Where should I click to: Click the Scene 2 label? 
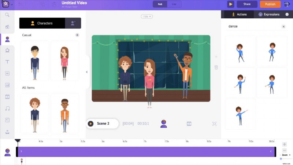coord(103,124)
